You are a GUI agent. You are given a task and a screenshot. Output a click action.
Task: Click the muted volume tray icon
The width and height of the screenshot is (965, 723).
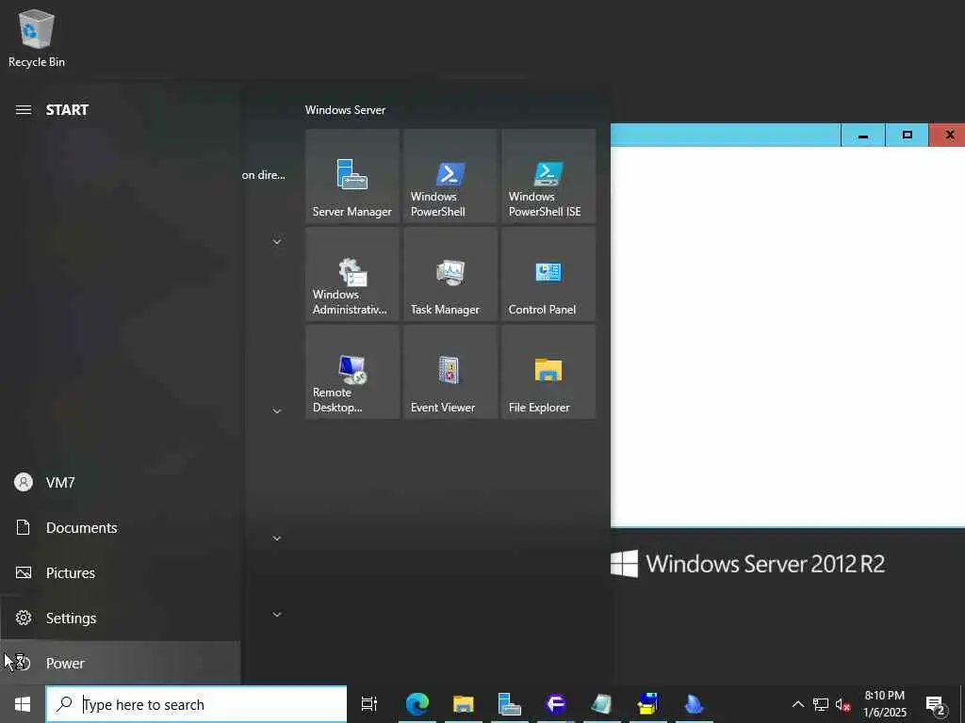(x=843, y=704)
